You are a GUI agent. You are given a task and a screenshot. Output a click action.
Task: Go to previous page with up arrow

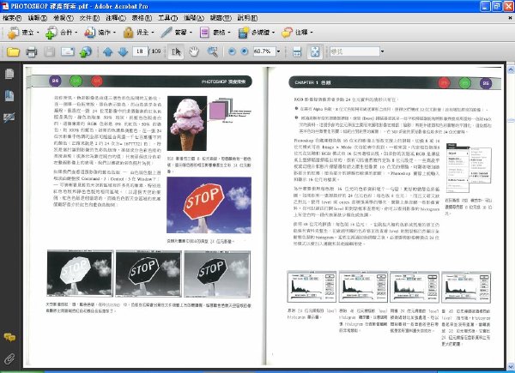108,51
